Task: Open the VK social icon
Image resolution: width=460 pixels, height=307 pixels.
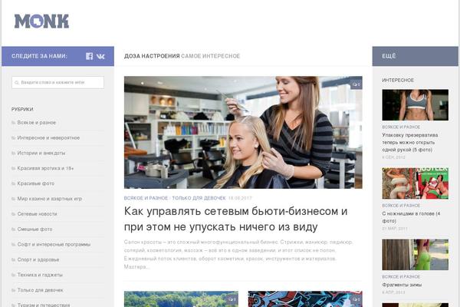Action: [x=100, y=56]
